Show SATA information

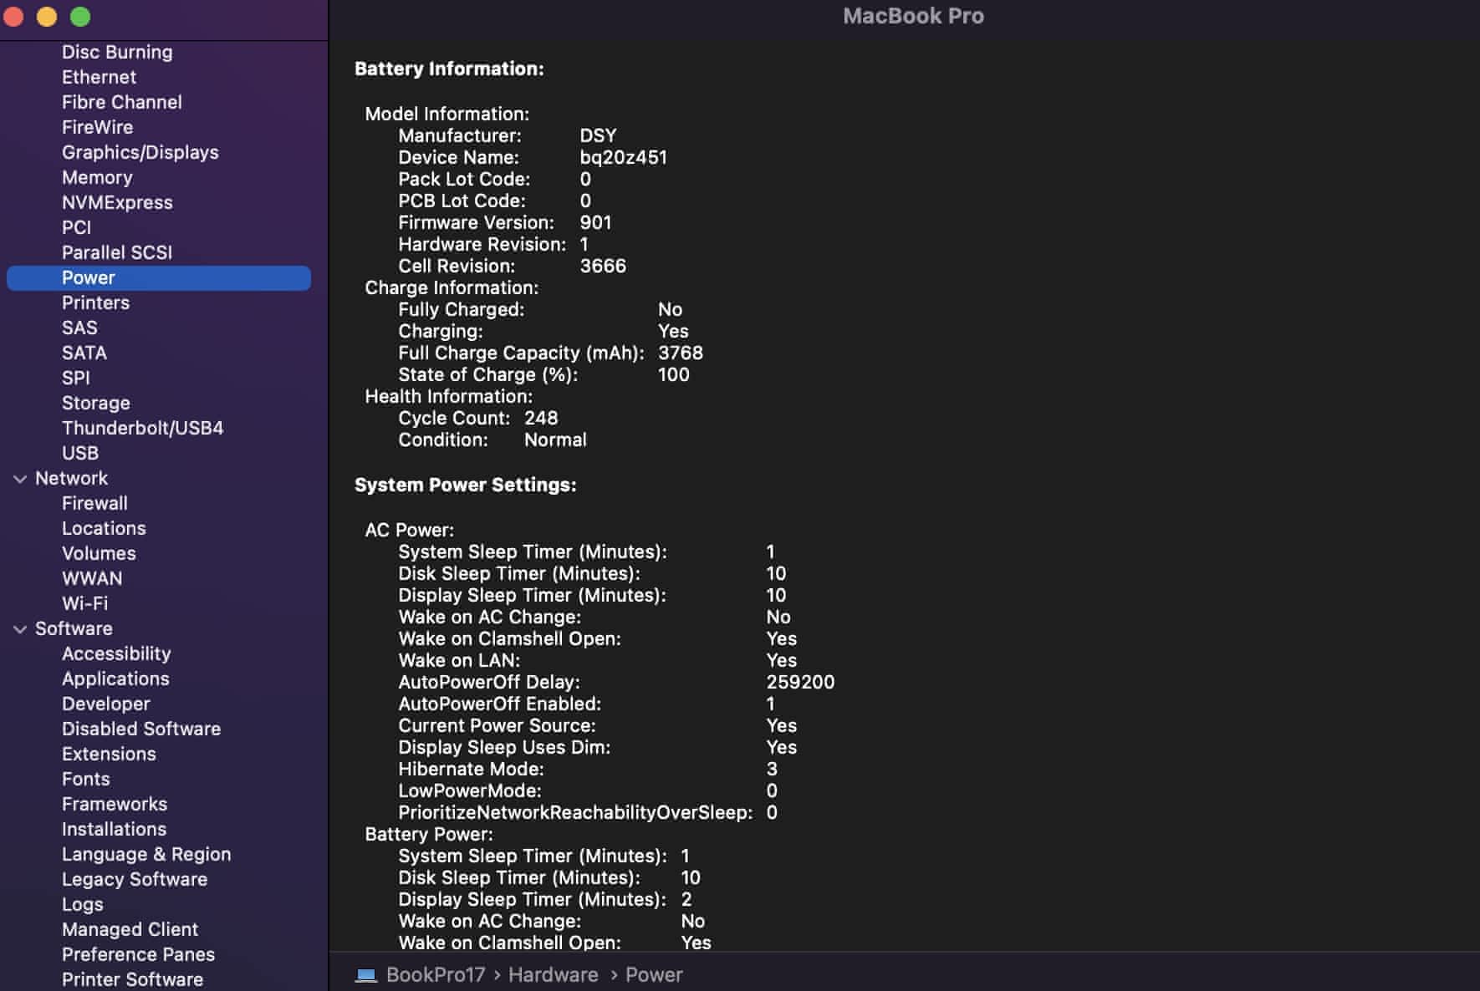84,353
